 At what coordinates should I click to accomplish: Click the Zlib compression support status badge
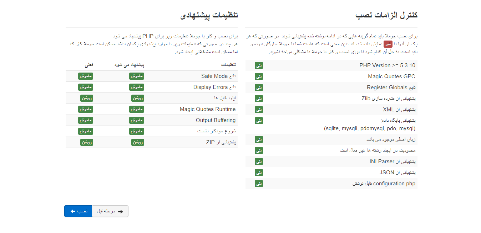pyautogui.click(x=259, y=99)
